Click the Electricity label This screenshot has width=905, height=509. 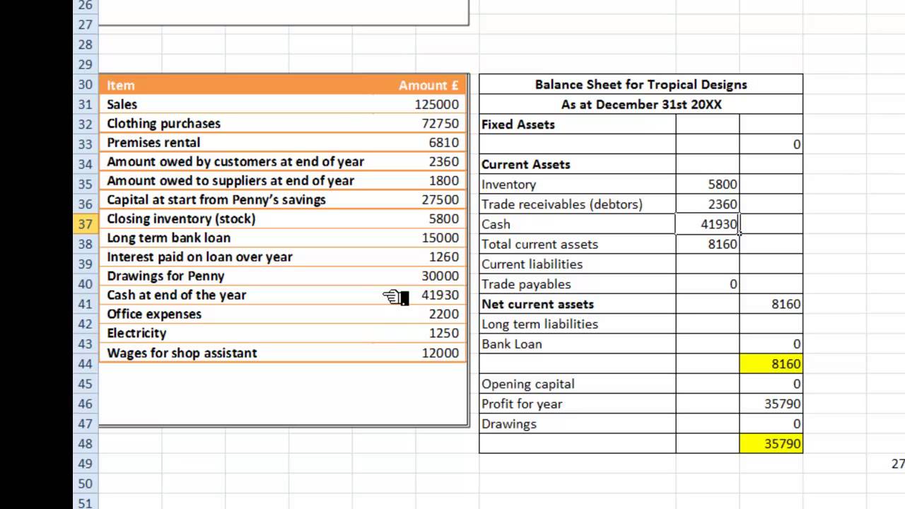coord(136,333)
